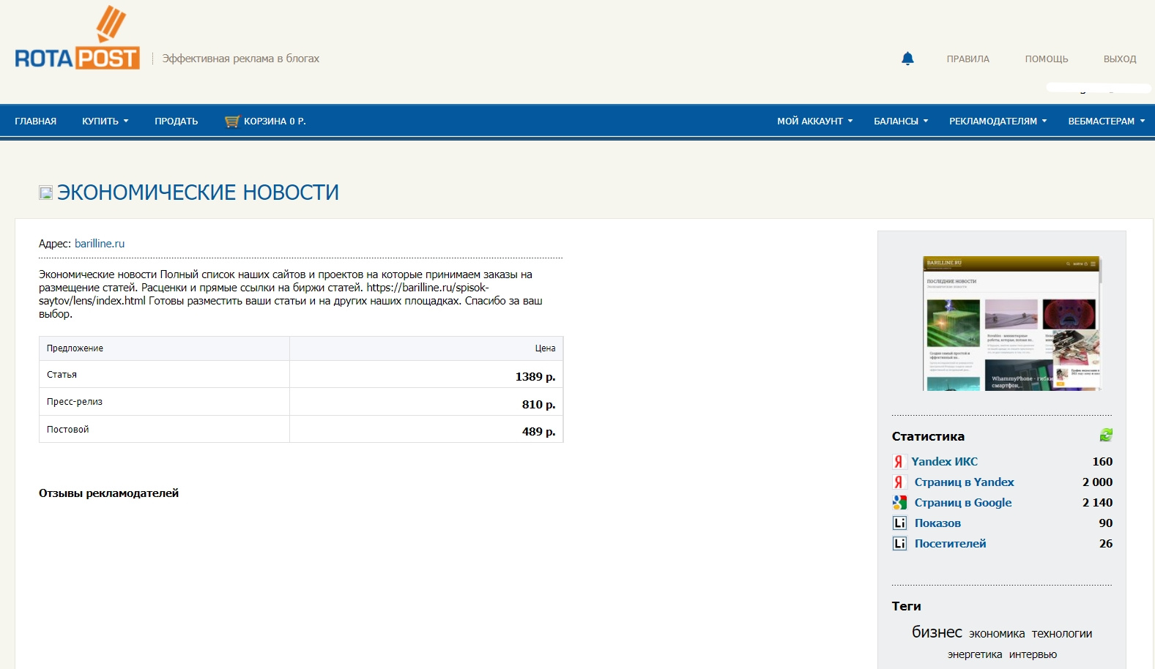The height and width of the screenshot is (669, 1155).
Task: Expand the КУПИТЬ dropdown menu
Action: click(x=105, y=122)
